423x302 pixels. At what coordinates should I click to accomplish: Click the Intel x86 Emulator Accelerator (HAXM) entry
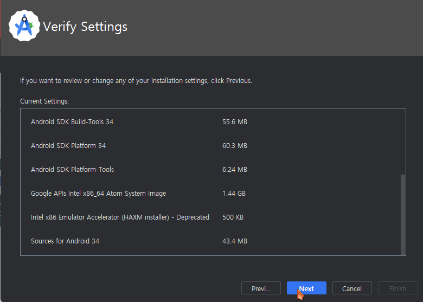[120, 217]
